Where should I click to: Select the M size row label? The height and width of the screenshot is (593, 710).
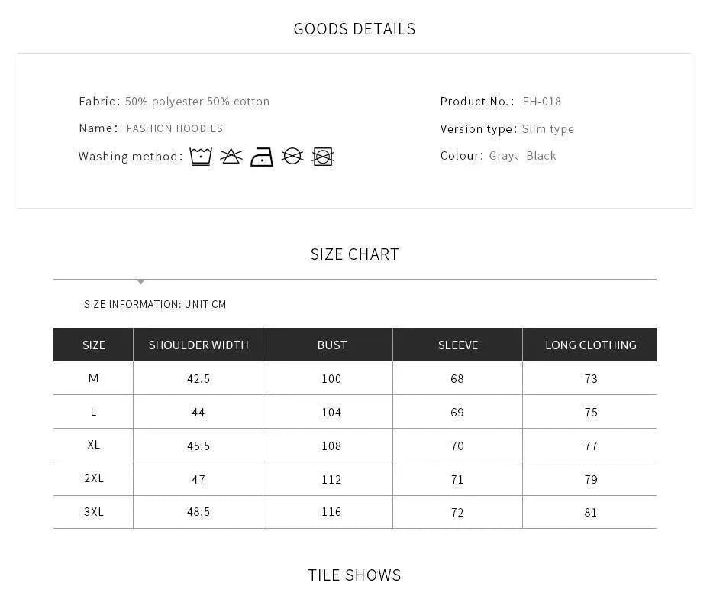pos(94,378)
